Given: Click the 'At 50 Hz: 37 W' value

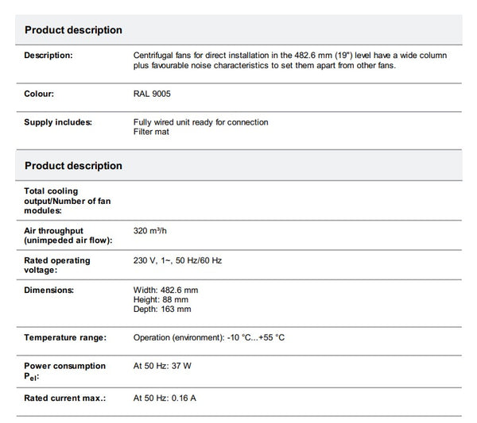Looking at the screenshot, I should coord(164,366).
